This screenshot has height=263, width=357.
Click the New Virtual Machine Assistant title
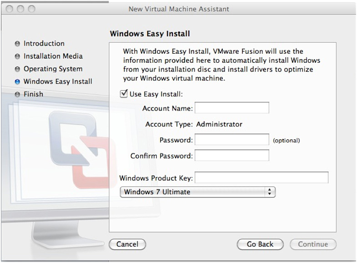coord(178,9)
